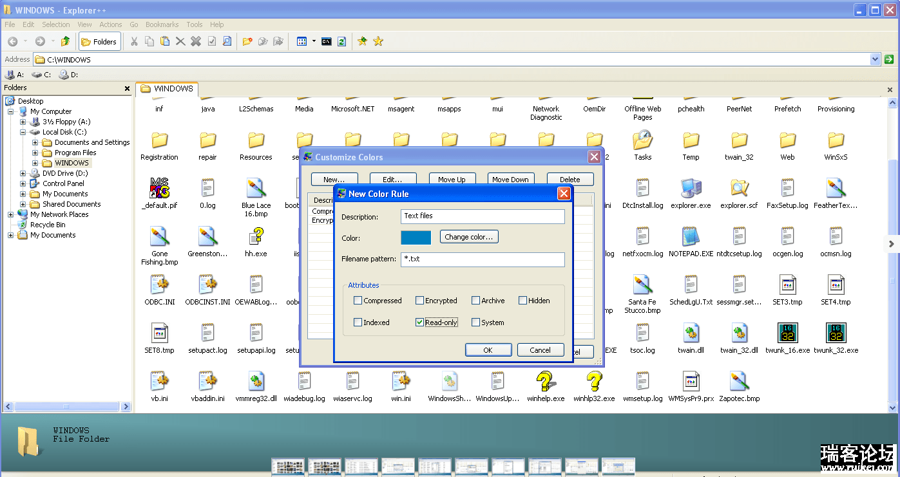Click the Search magnifier toolbar icon

[x=227, y=41]
